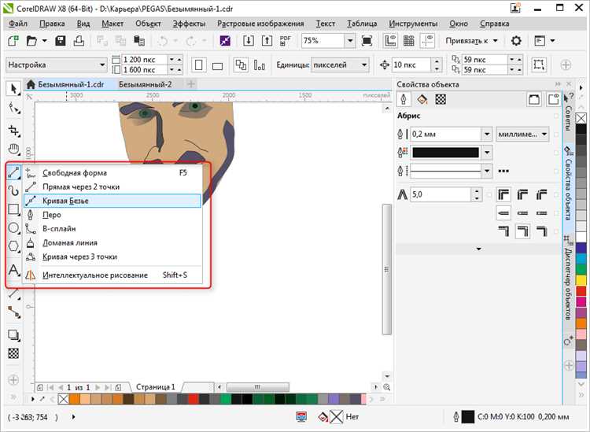Click the Print icon
The width and height of the screenshot is (590, 432).
point(79,41)
